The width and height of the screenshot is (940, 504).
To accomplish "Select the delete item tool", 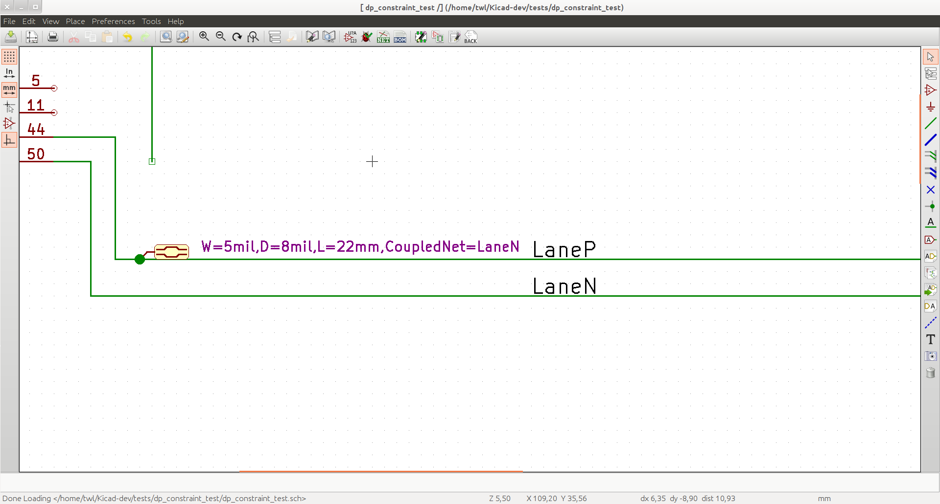I will pyautogui.click(x=931, y=373).
